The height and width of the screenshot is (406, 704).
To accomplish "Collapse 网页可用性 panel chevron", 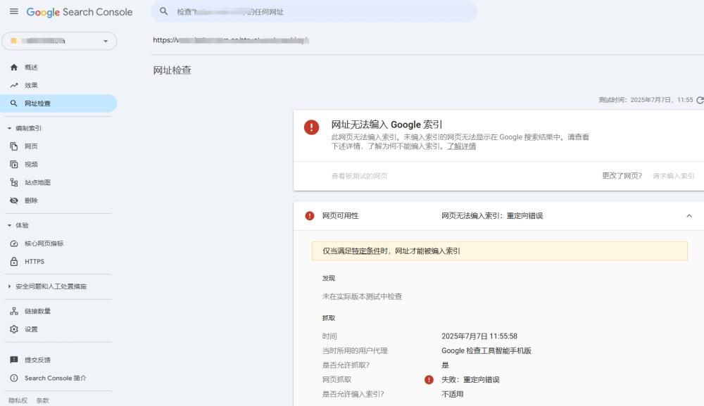I will click(689, 216).
